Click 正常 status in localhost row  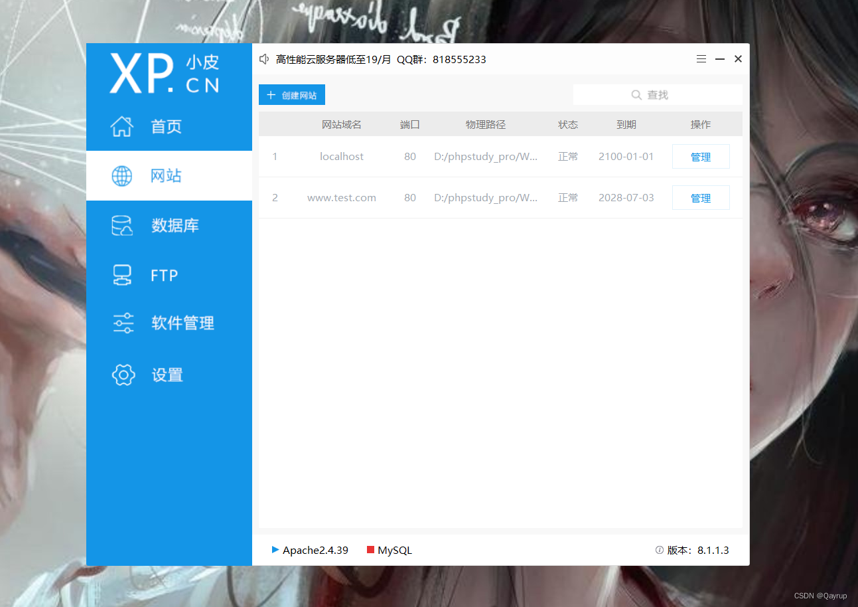pyautogui.click(x=568, y=157)
